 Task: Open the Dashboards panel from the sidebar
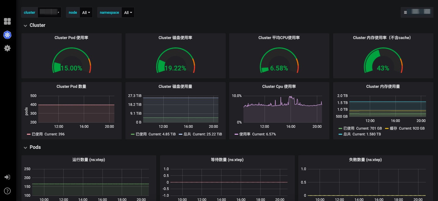point(7,21)
